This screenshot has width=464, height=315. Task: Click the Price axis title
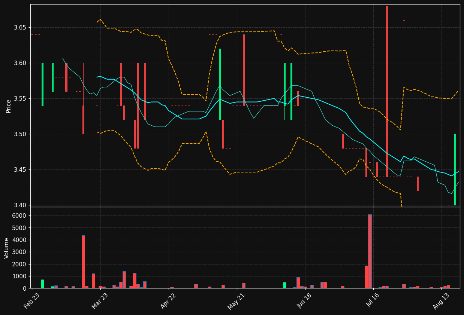click(8, 106)
